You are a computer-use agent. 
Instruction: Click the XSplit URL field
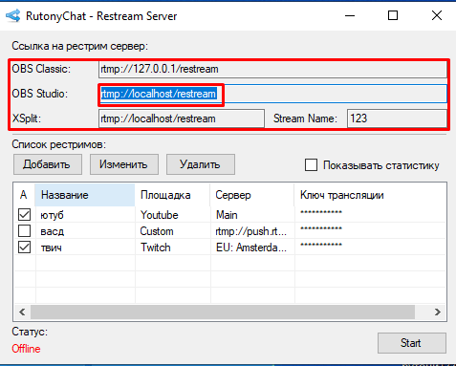tap(182, 118)
